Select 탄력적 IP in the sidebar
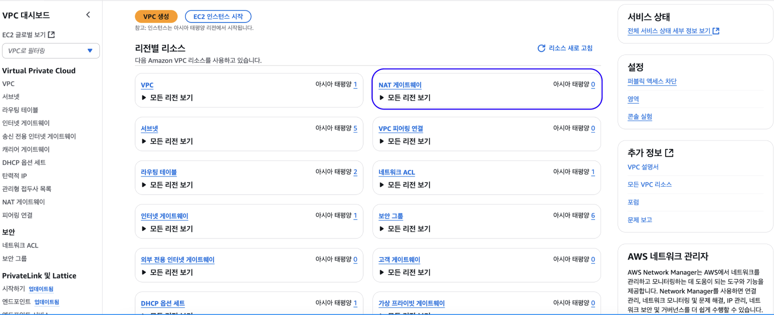The width and height of the screenshot is (774, 315). (15, 175)
